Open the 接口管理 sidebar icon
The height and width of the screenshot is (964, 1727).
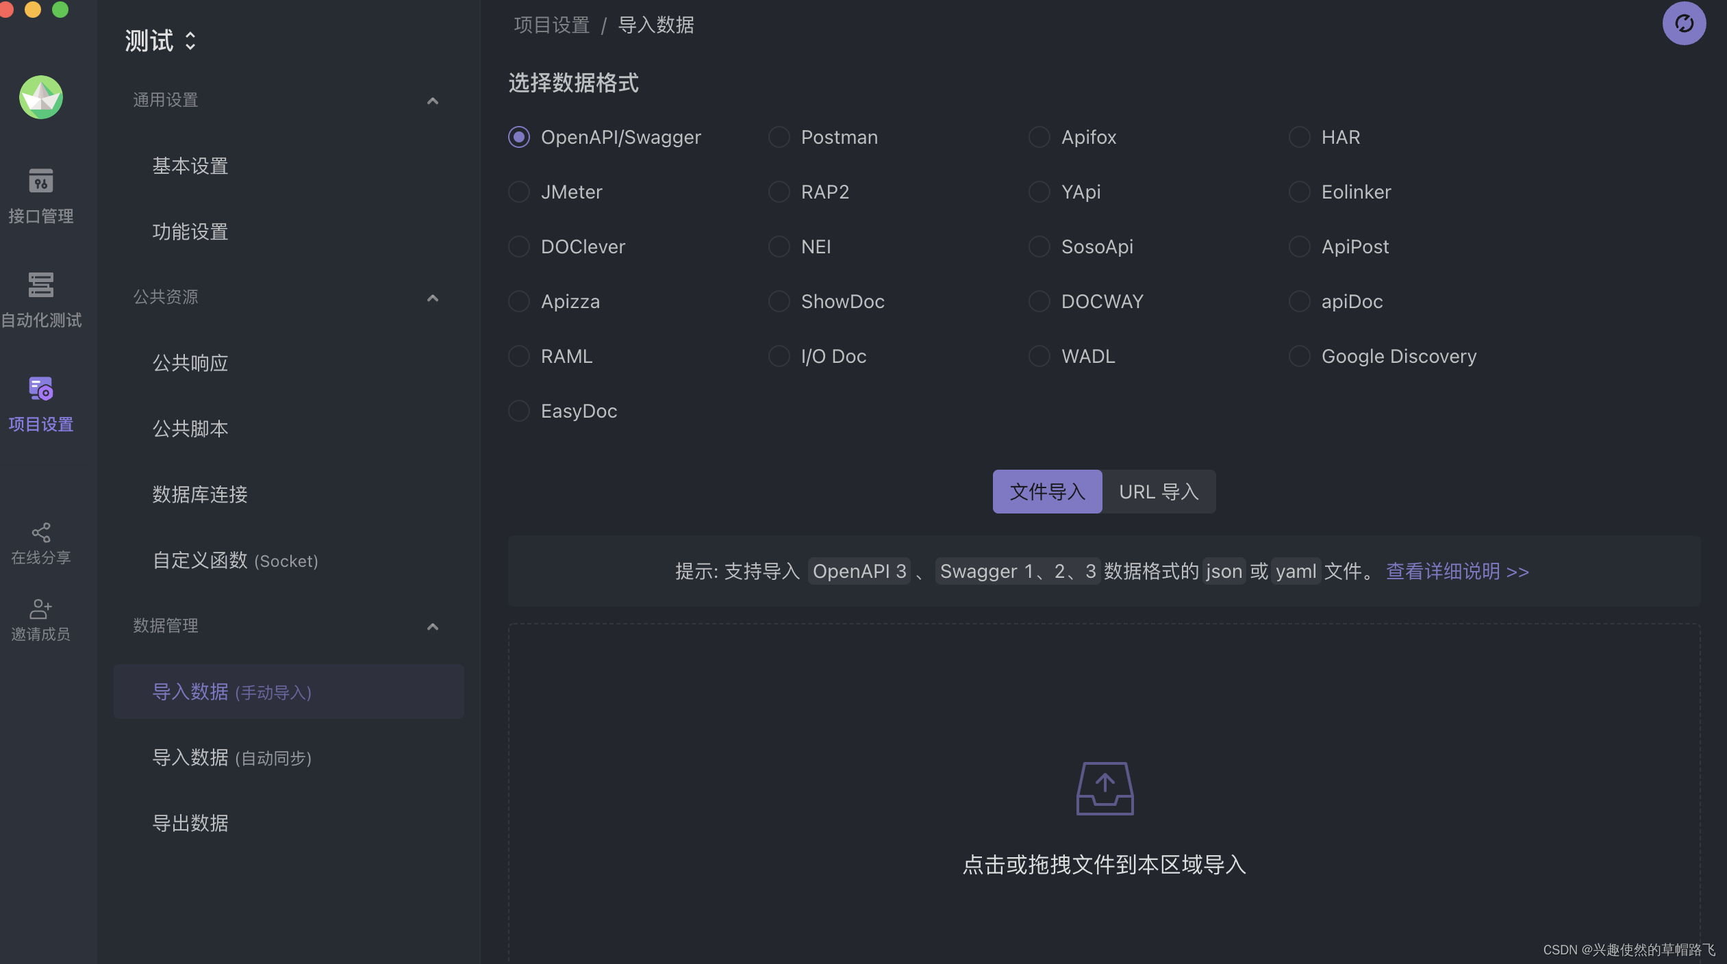41,181
